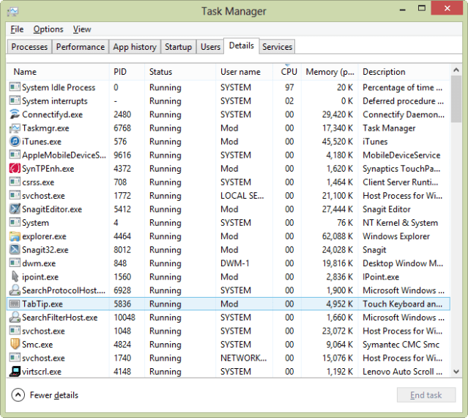Sort by the PID column header
468x418 pixels.
coord(127,72)
